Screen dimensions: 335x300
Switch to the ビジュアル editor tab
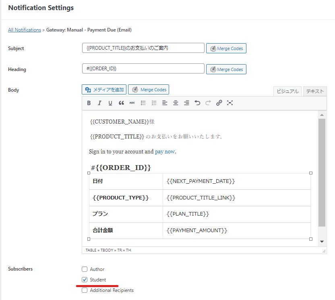pyautogui.click(x=287, y=91)
